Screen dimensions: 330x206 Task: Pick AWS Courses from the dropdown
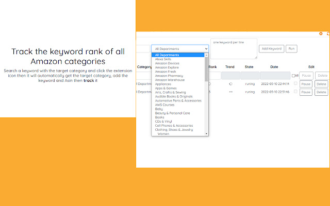[x=165, y=105]
